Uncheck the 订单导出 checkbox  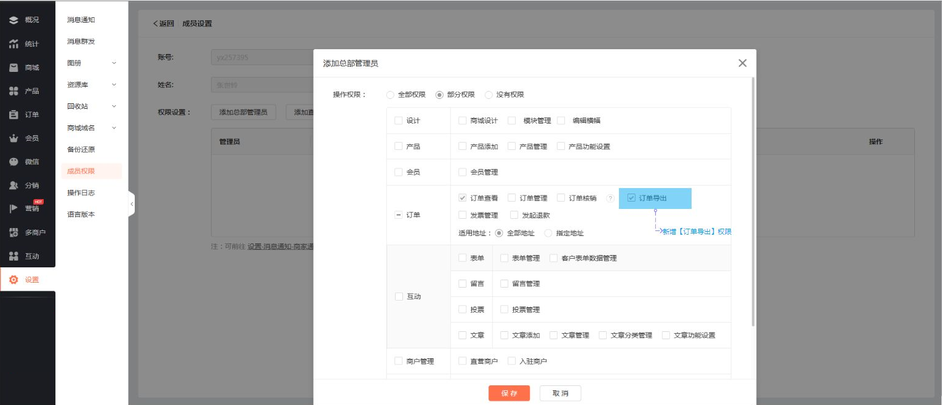point(631,198)
